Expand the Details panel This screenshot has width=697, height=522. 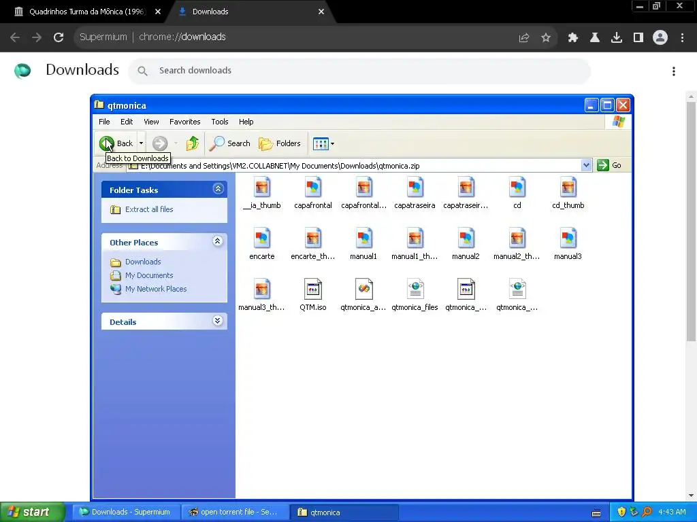coord(217,321)
